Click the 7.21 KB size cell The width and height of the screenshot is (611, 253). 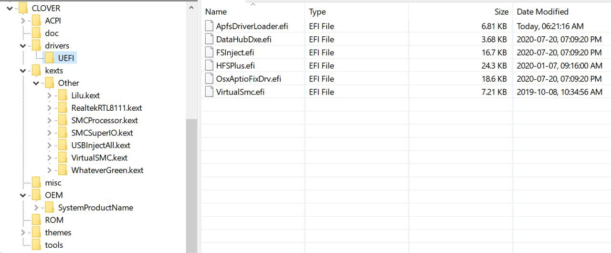pos(495,92)
